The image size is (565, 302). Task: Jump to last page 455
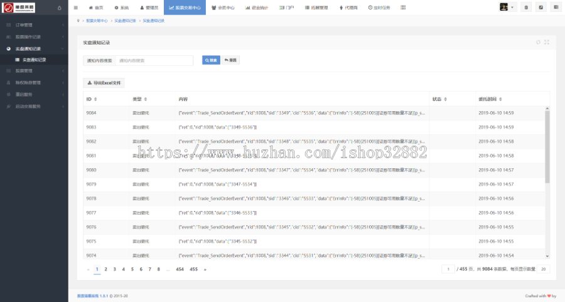point(194,269)
